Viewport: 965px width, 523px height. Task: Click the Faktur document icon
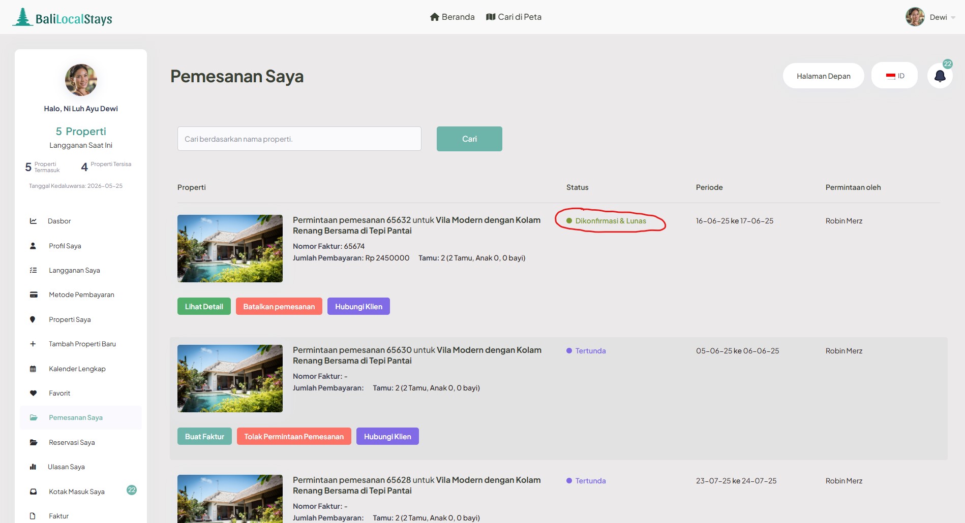click(x=33, y=516)
